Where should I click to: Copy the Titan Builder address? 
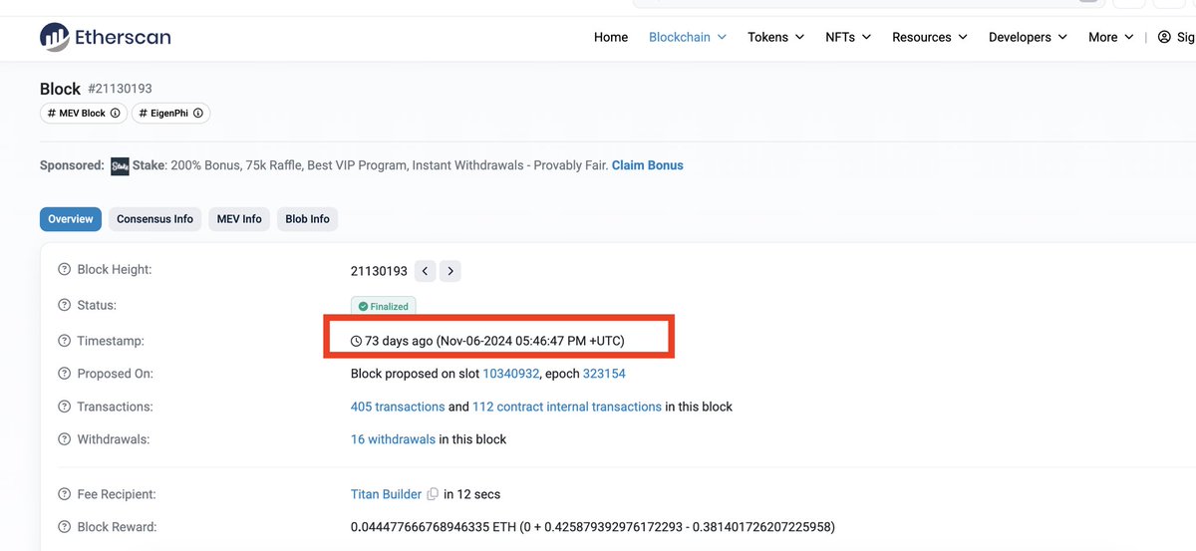point(433,494)
